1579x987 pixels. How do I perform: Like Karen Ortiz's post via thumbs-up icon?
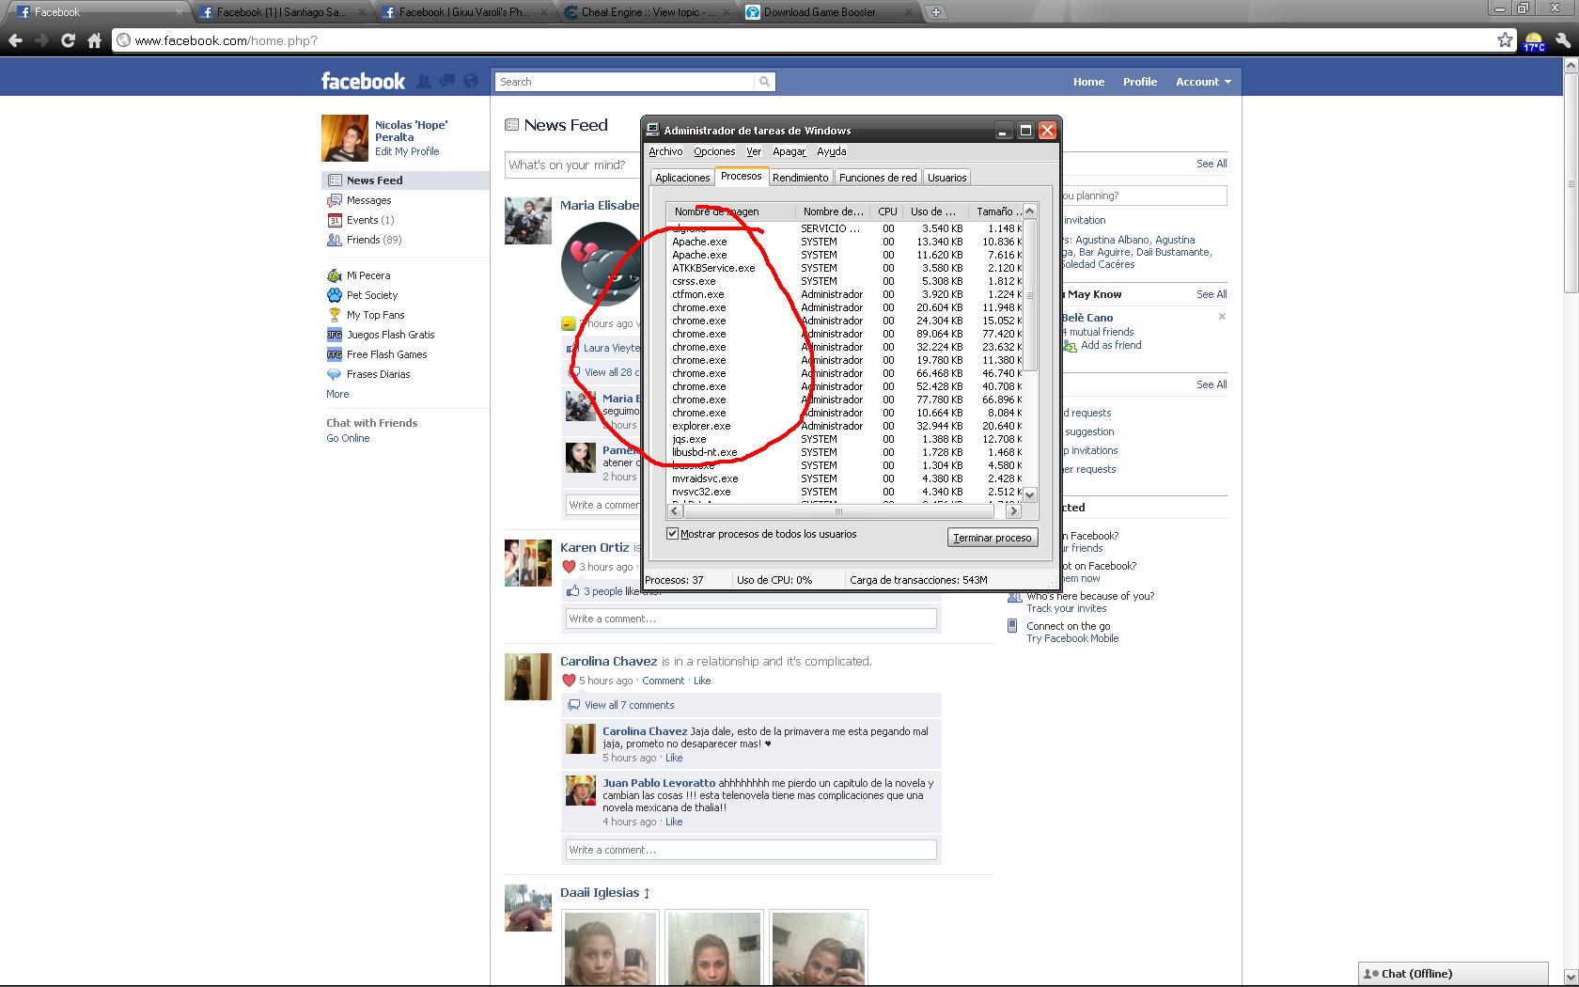572,591
